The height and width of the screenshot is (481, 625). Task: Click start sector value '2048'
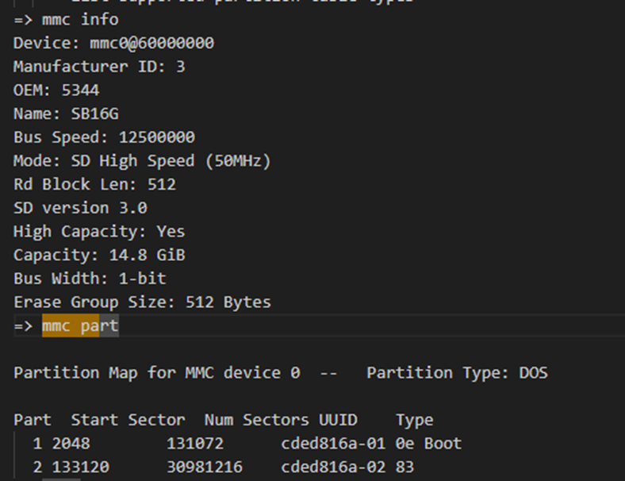[x=71, y=444]
